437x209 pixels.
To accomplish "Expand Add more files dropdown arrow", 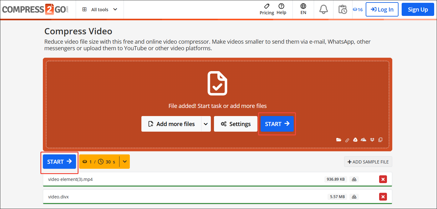I will 206,124.
